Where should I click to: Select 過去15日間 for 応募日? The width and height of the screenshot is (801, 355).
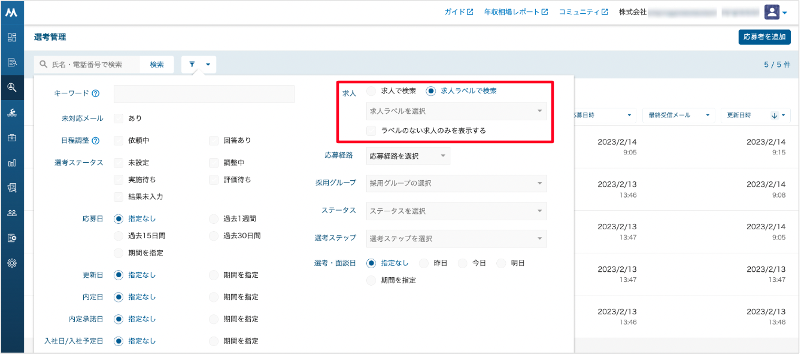click(x=119, y=236)
